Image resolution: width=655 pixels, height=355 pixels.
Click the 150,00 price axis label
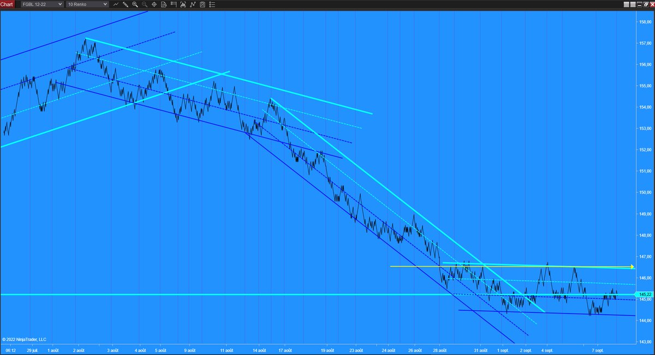[645, 192]
